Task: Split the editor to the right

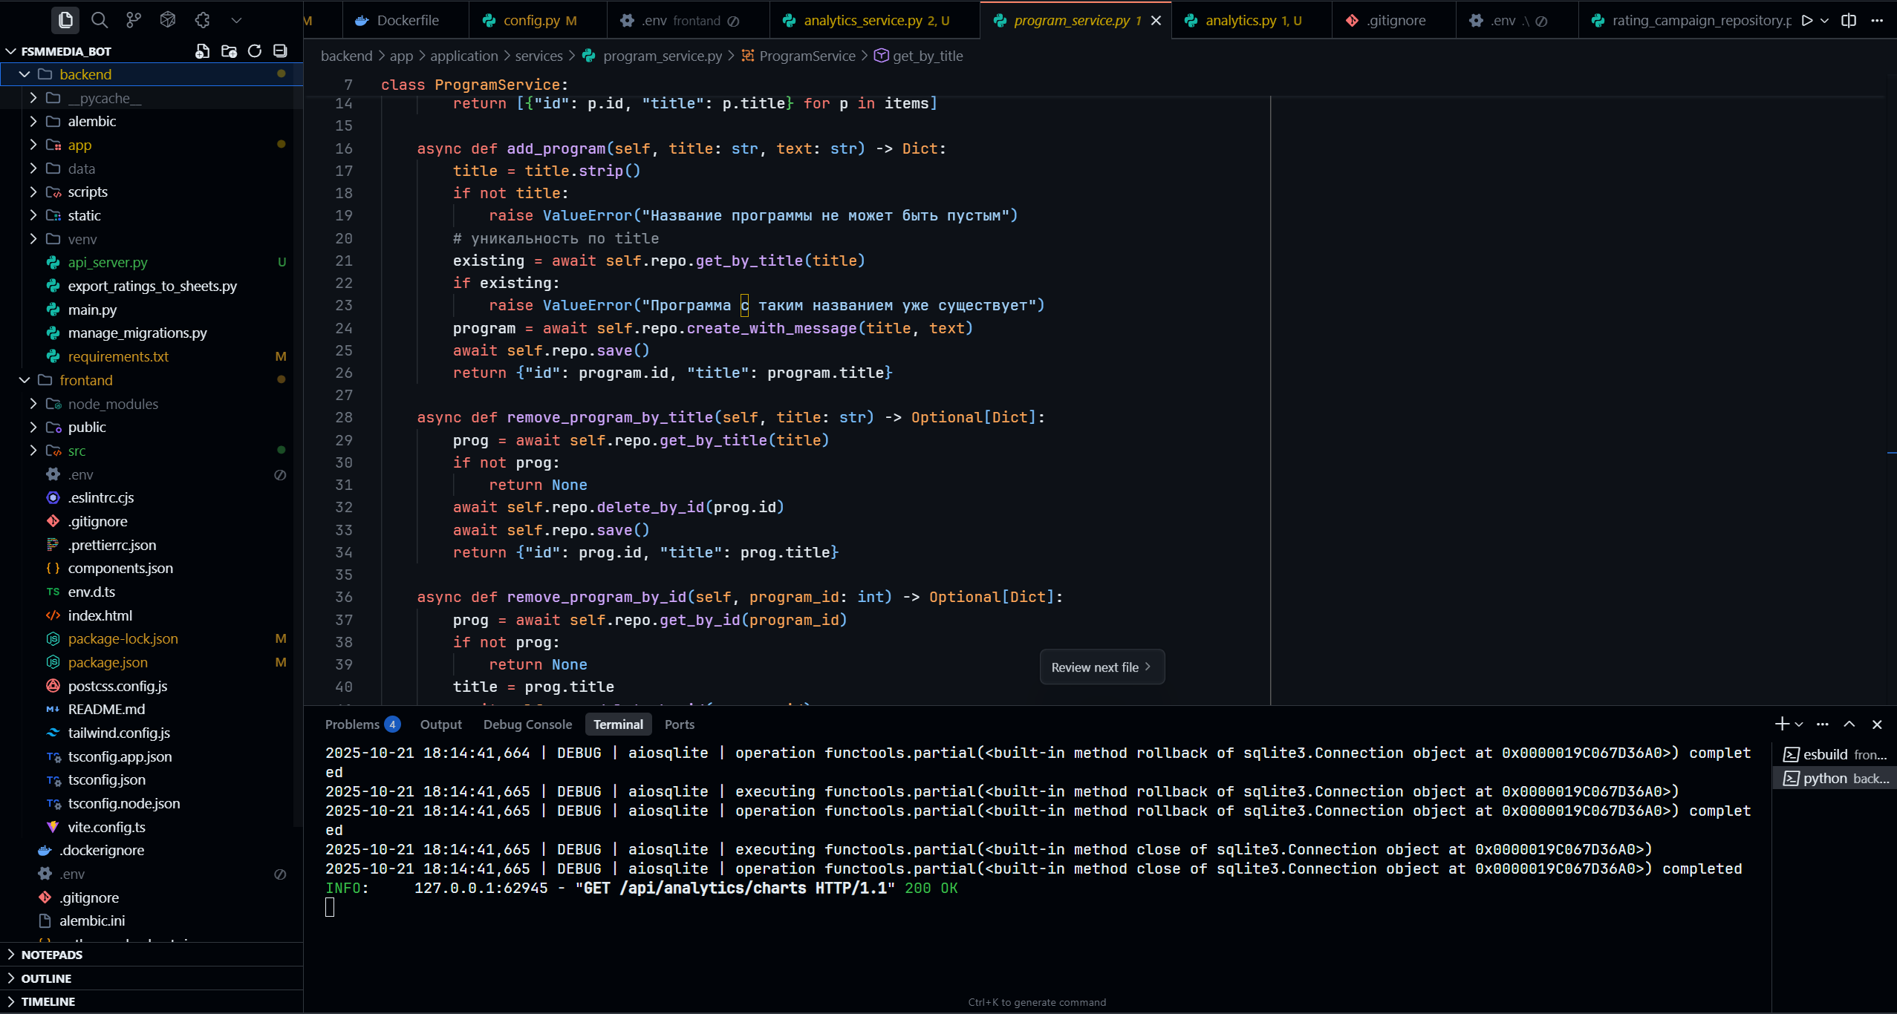Action: click(x=1849, y=21)
